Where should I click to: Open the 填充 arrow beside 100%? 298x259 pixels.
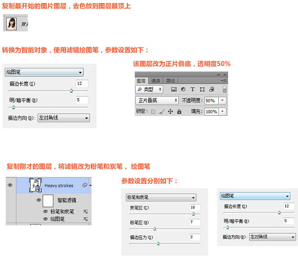[x=222, y=112]
